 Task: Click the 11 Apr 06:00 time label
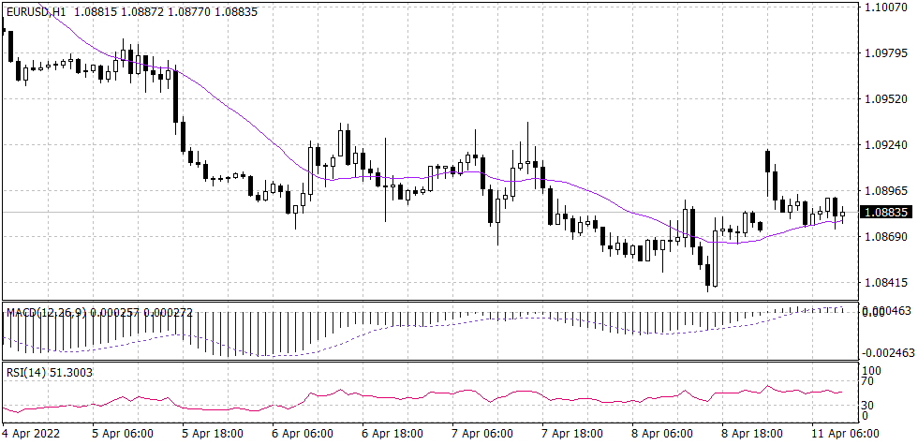pos(843,433)
